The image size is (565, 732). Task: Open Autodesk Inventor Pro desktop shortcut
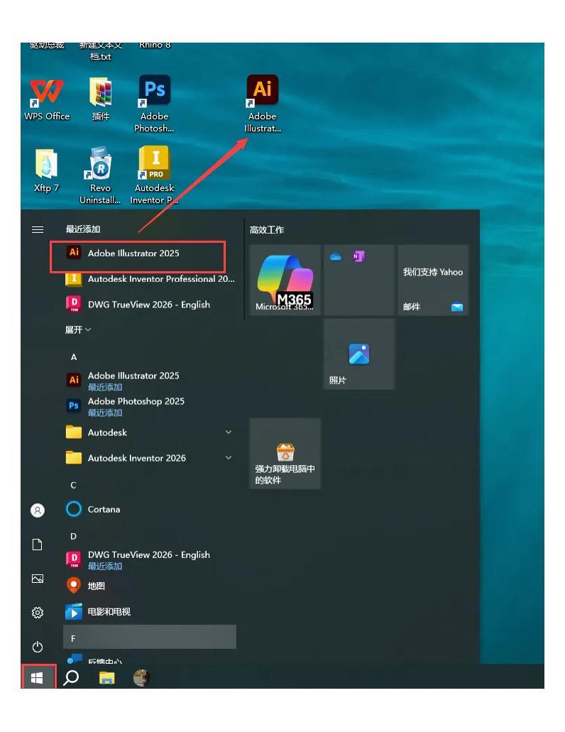tap(154, 175)
